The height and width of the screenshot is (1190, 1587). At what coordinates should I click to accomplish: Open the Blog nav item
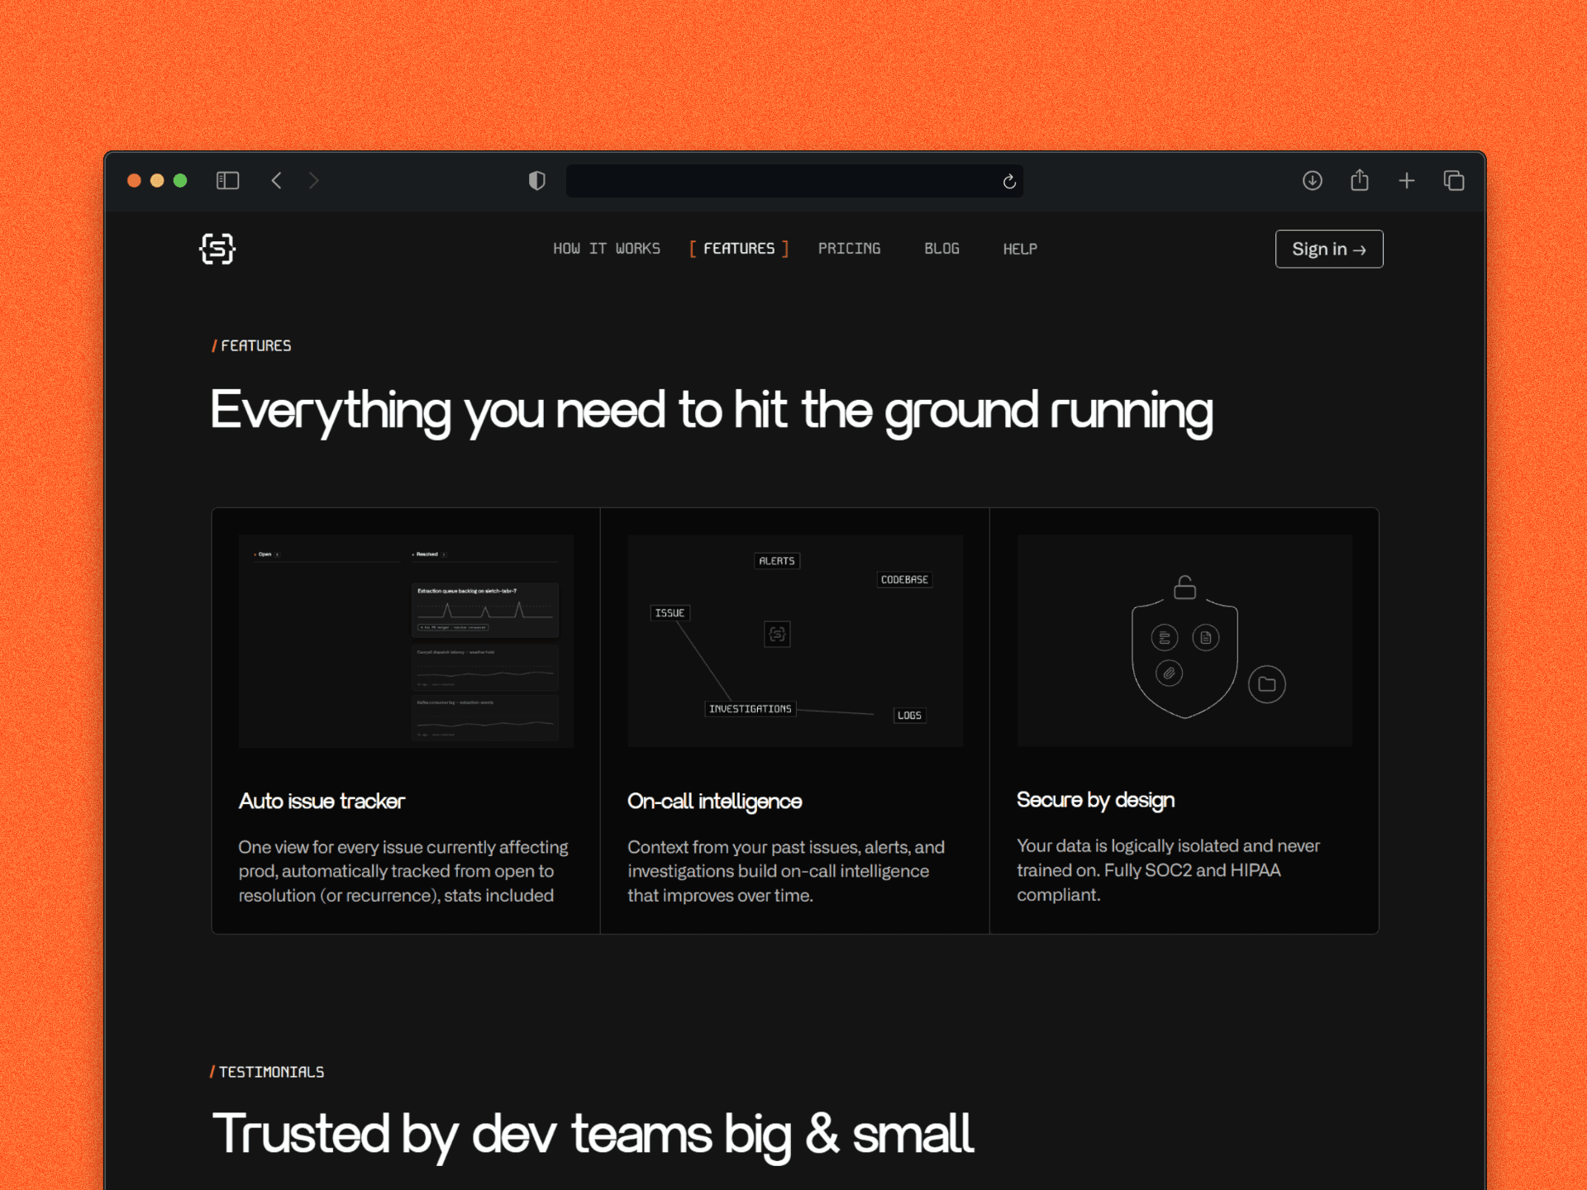941,249
